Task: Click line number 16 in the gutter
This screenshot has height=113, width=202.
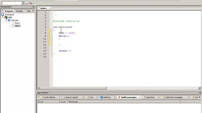Action: pos(45,56)
